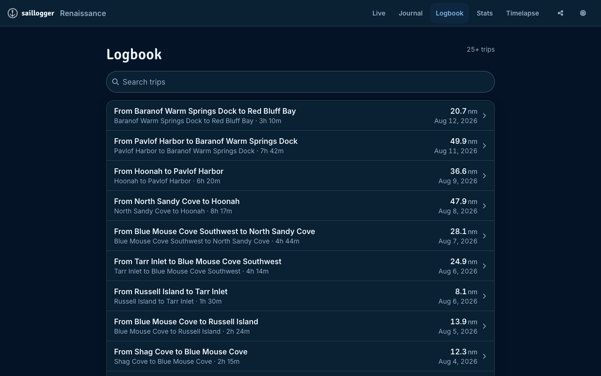Click the Aug 11, 2026 date
Image resolution: width=601 pixels, height=376 pixels.
click(455, 151)
